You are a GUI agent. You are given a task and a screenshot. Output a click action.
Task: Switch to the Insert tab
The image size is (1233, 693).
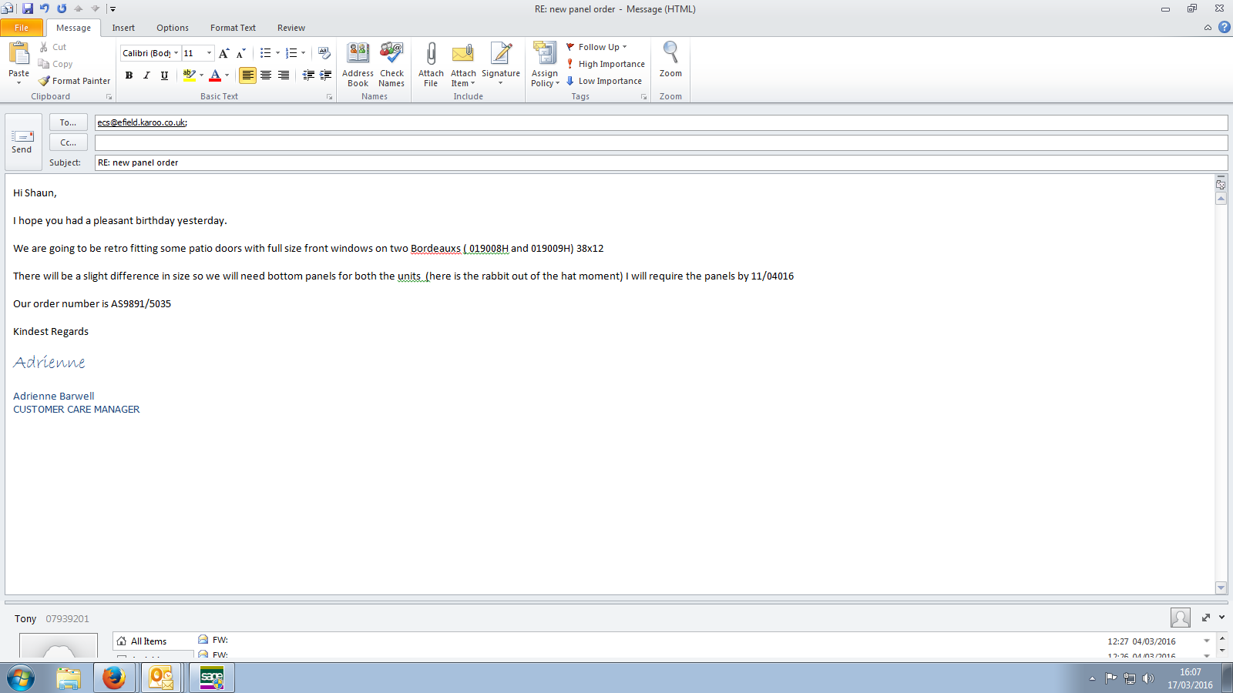click(123, 28)
